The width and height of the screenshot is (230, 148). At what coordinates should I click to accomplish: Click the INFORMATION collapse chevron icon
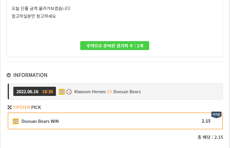click(x=9, y=75)
